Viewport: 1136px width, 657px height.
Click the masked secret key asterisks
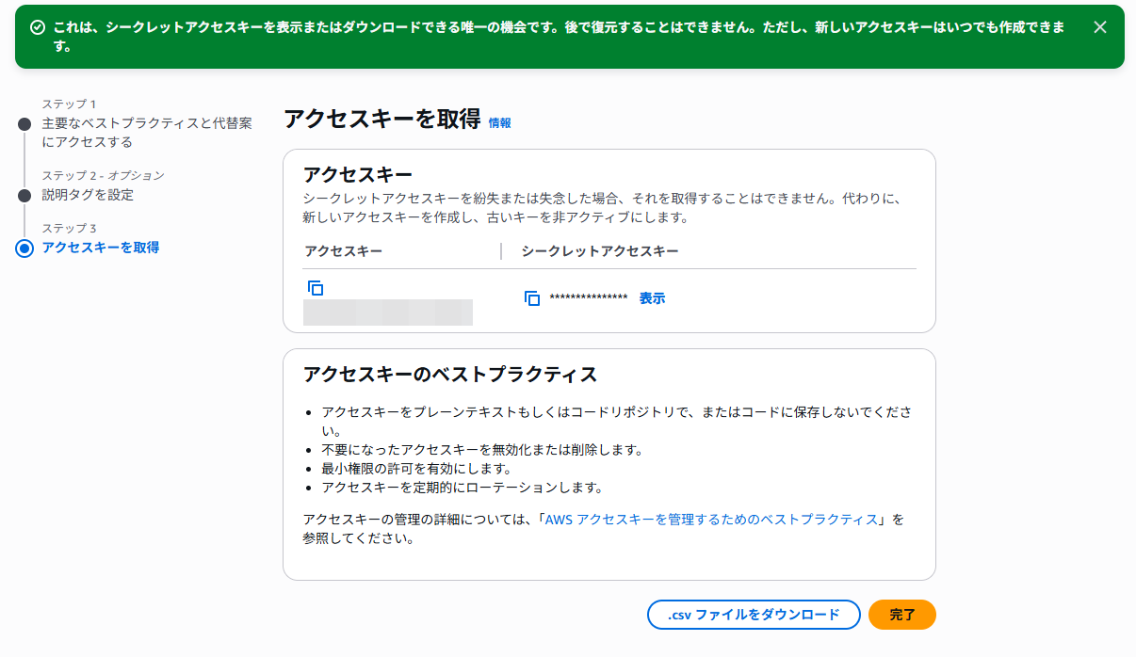tap(589, 298)
